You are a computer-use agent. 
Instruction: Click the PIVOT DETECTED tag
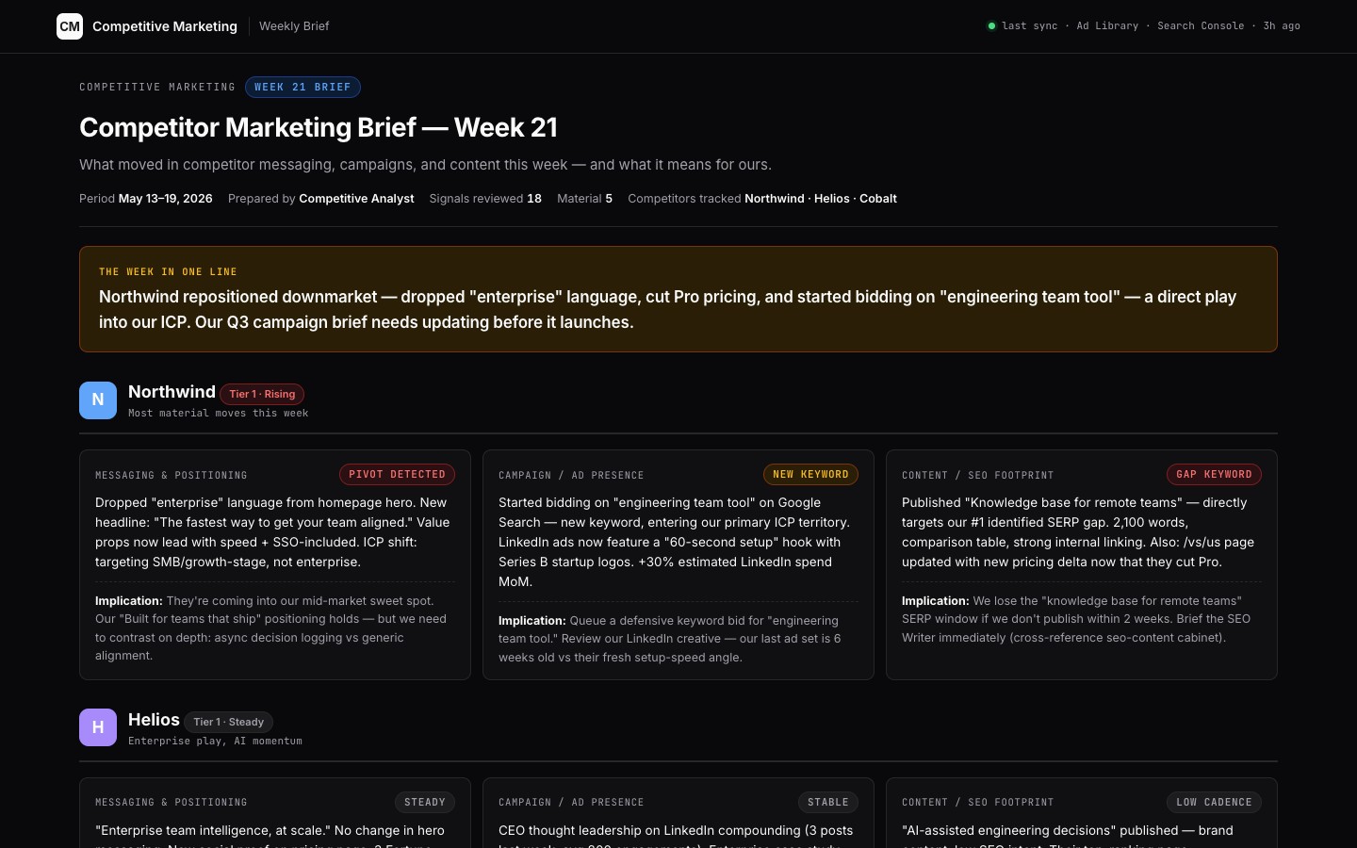[x=397, y=475]
